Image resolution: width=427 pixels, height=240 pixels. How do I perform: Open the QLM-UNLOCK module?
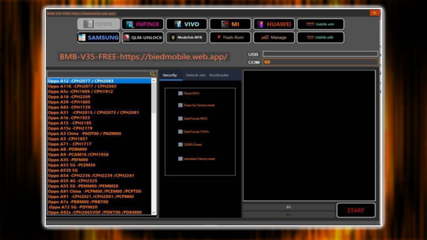click(x=143, y=37)
